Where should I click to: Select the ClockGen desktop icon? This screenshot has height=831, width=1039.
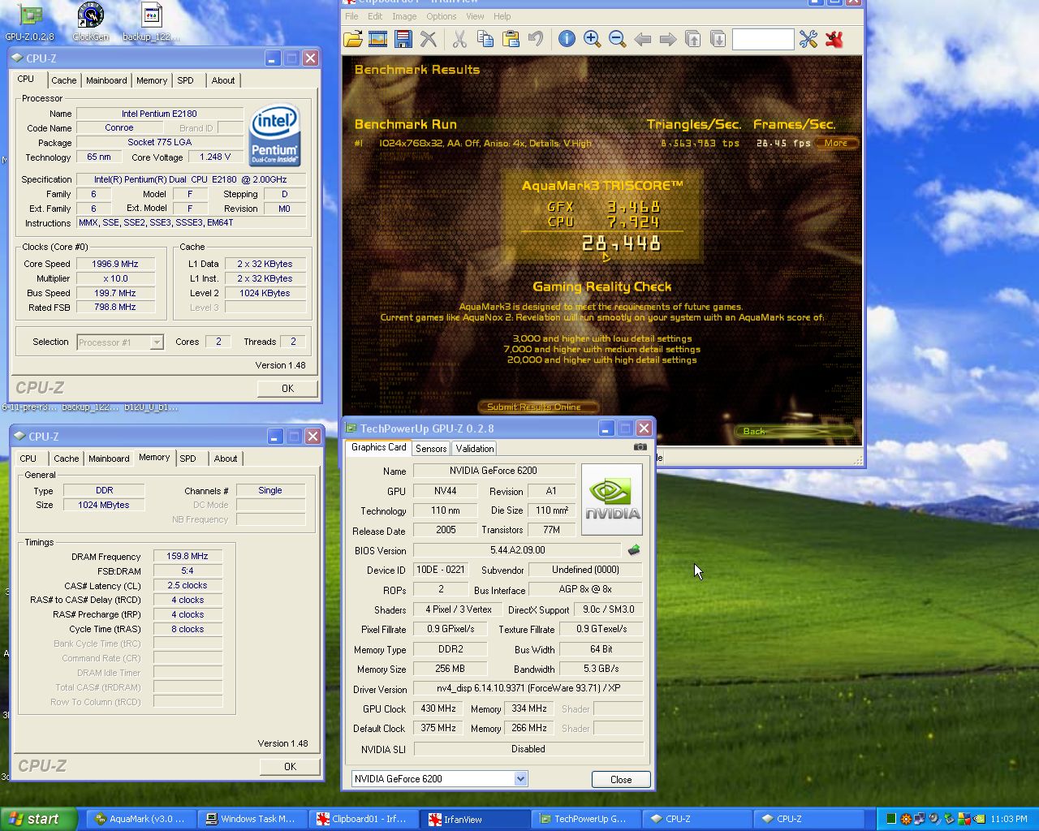pos(91,22)
